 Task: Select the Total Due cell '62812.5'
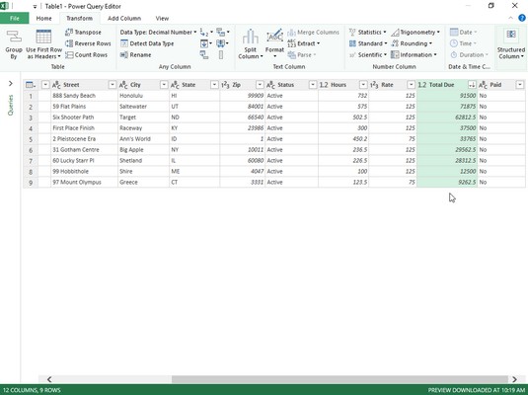point(447,118)
